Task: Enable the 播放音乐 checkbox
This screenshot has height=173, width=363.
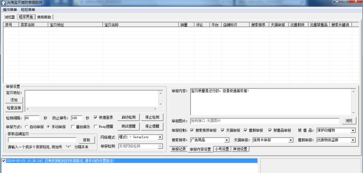Action: coord(72,127)
